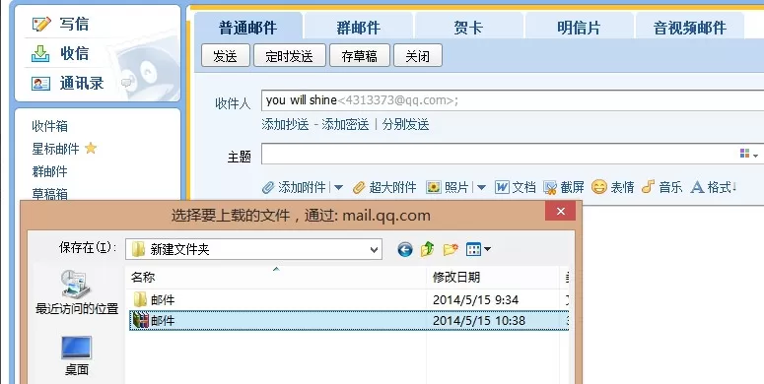Image resolution: width=764 pixels, height=384 pixels.
Task: Click the small chat bubble icon near 通讯录
Action: point(127,83)
